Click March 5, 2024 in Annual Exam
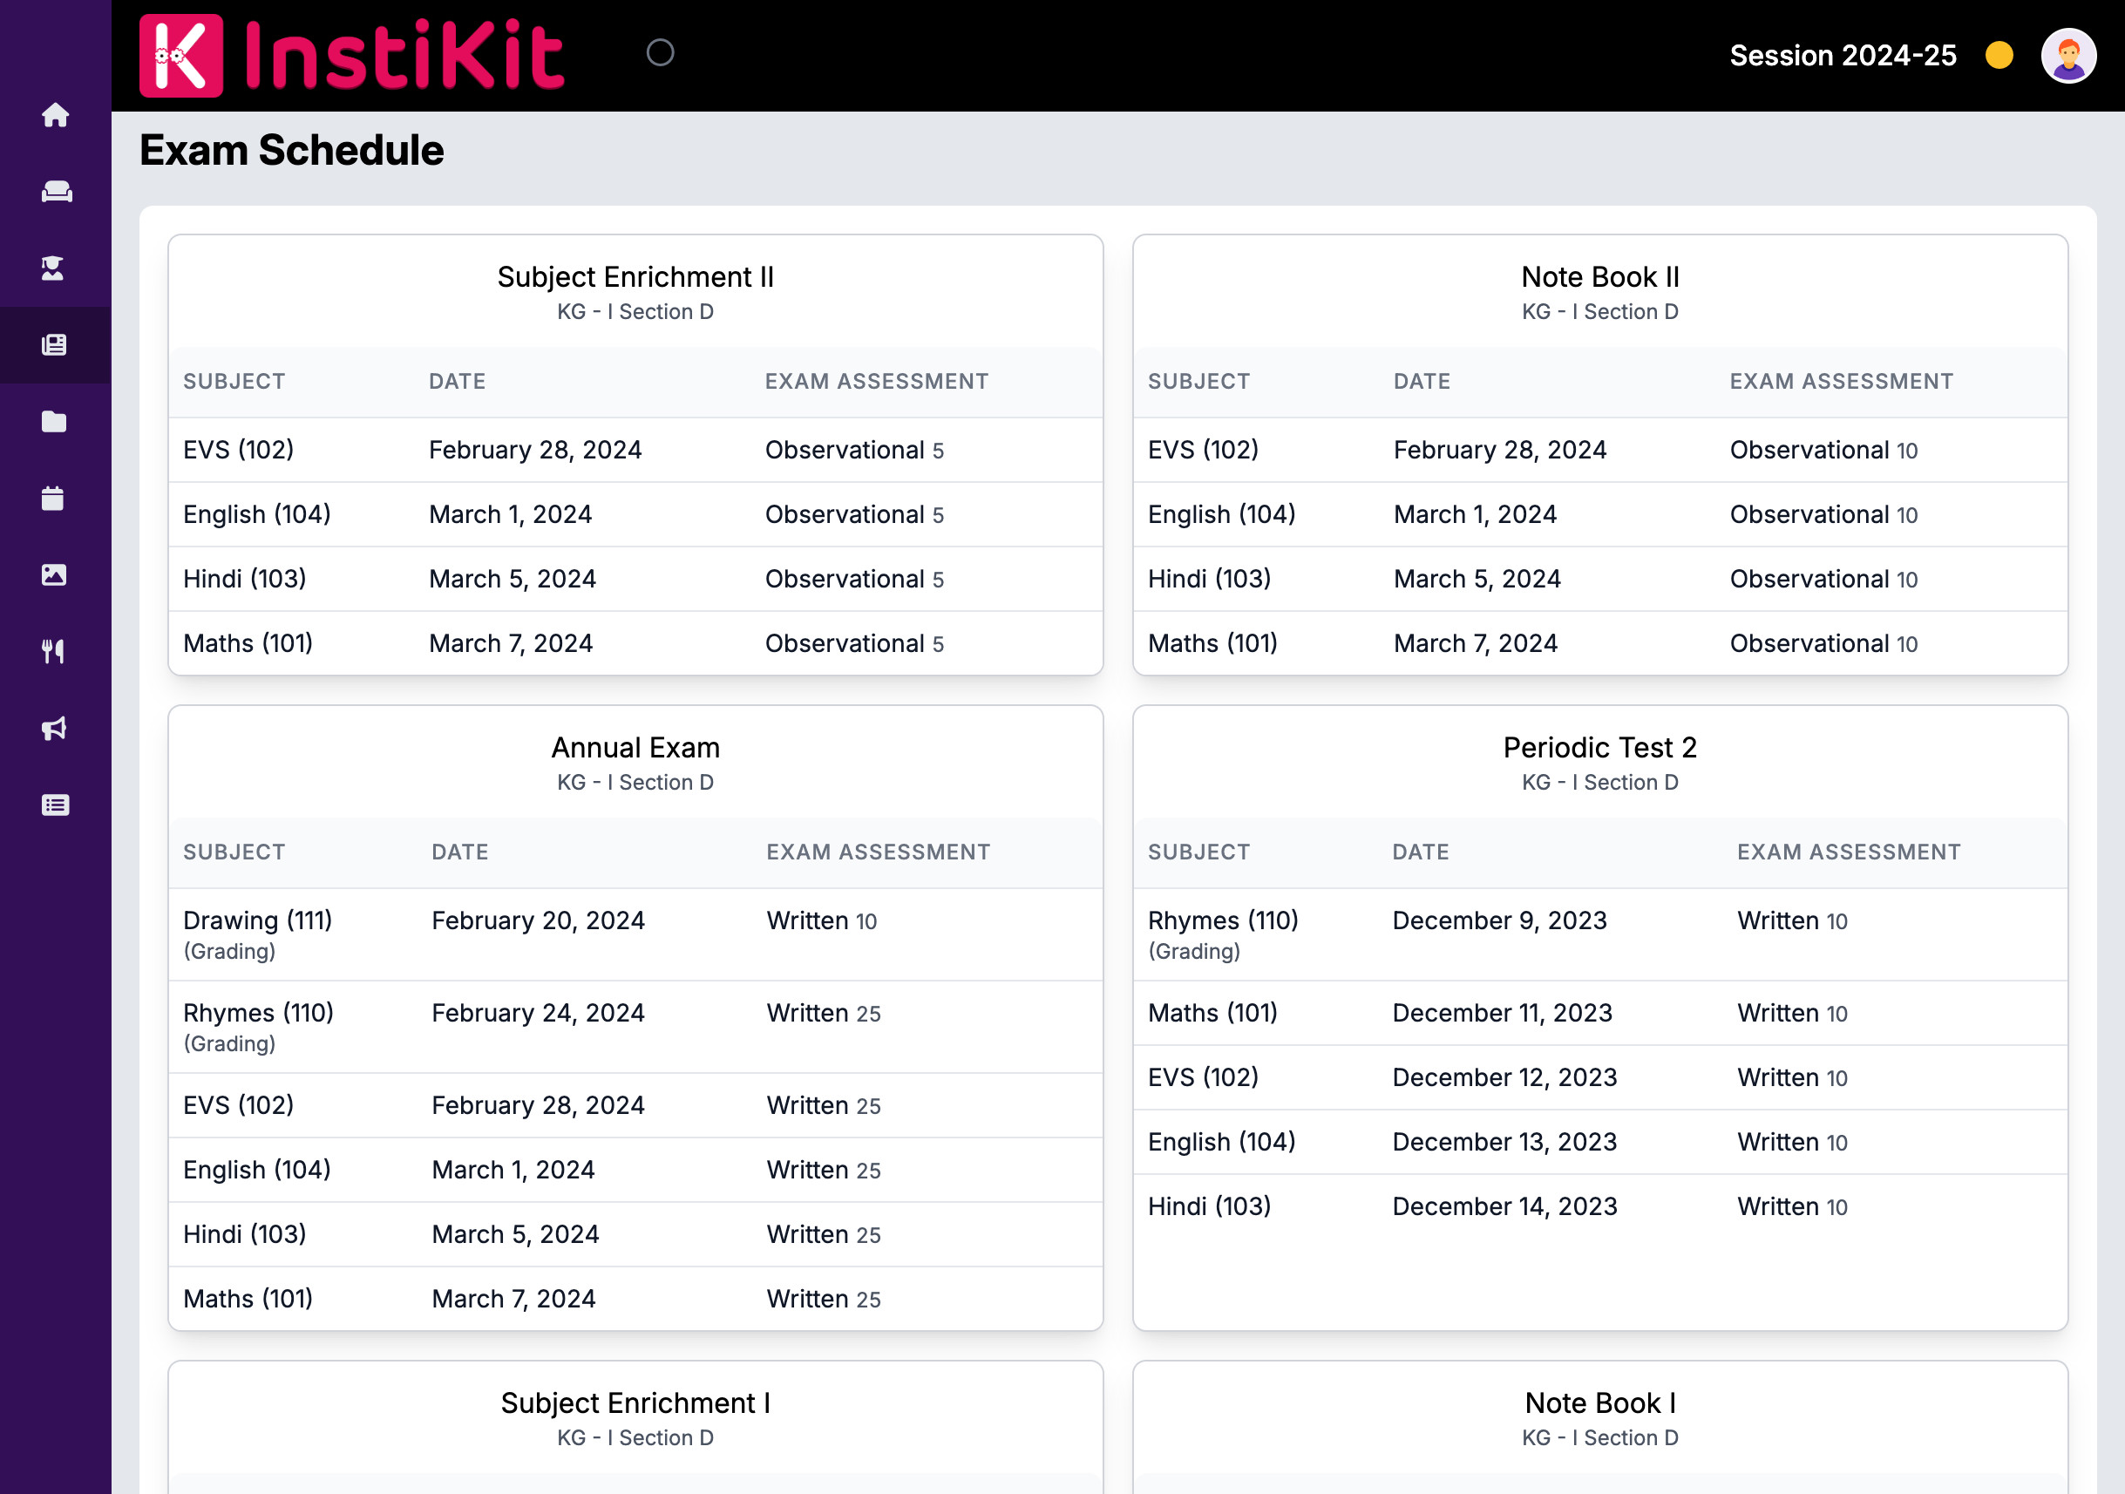This screenshot has width=2125, height=1494. [514, 1234]
